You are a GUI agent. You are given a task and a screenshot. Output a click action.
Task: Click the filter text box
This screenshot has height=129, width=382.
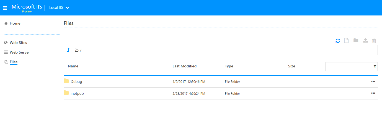point(352,67)
